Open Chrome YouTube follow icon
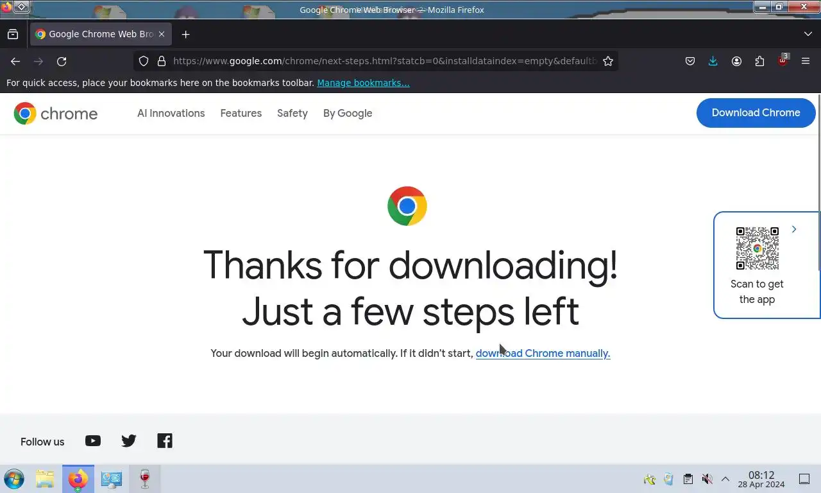Image resolution: width=821 pixels, height=493 pixels. (x=93, y=441)
